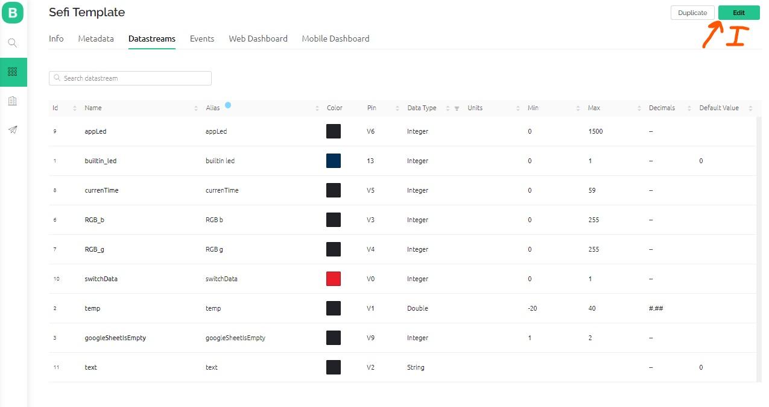Click the Edit button
The width and height of the screenshot is (769, 407).
click(x=739, y=13)
